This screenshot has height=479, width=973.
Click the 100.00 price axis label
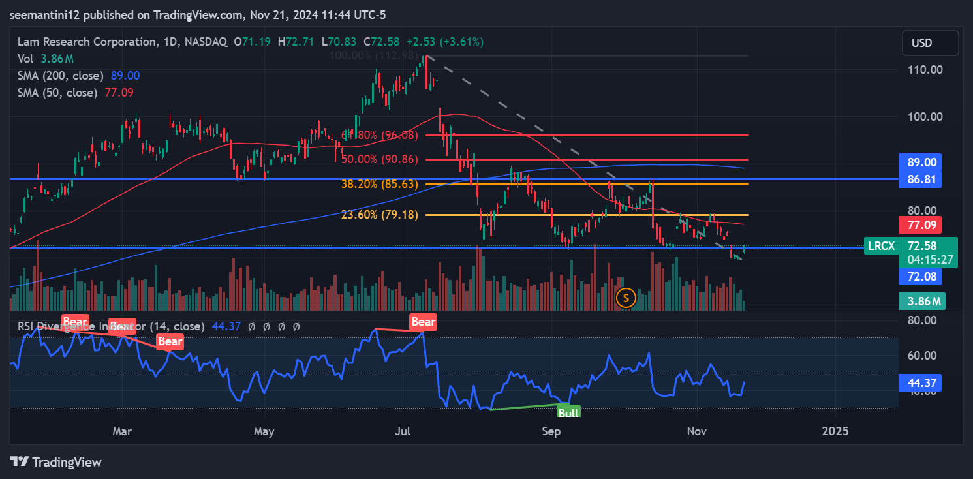(x=925, y=117)
